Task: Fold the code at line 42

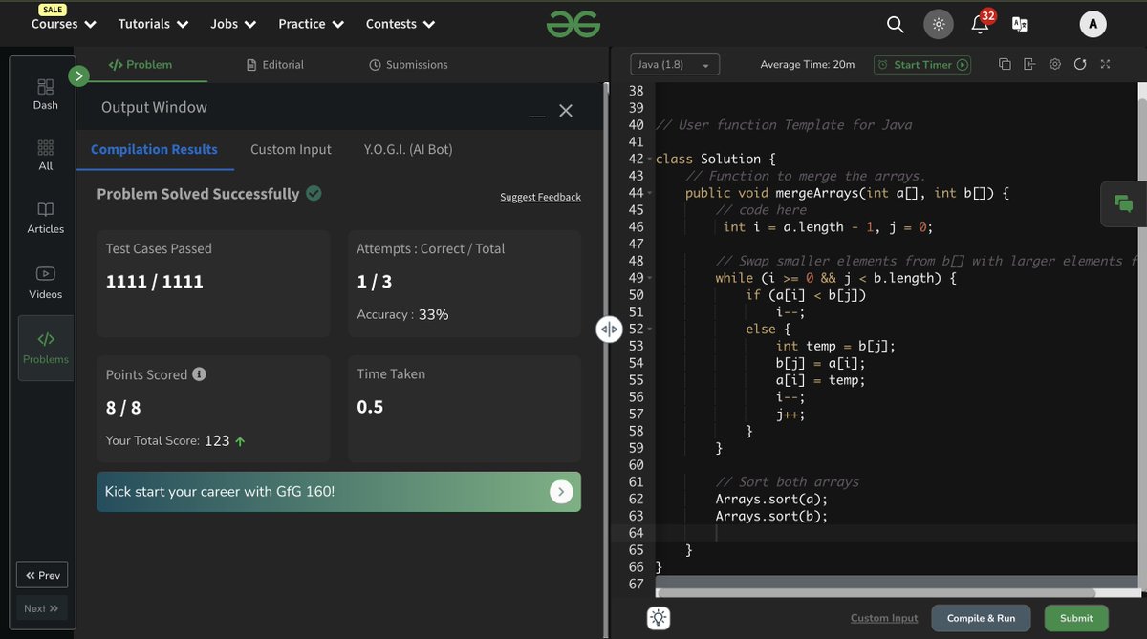Action: click(x=650, y=160)
